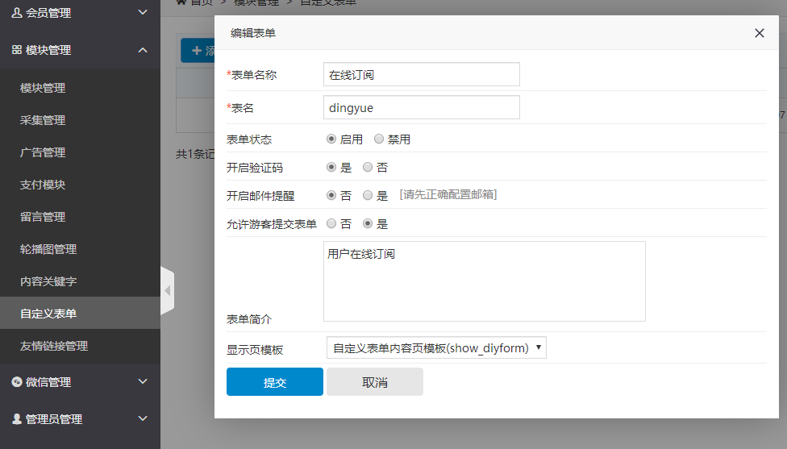Open 轮播图管理 in the sidebar
Image resolution: width=787 pixels, height=449 pixels.
click(x=48, y=249)
